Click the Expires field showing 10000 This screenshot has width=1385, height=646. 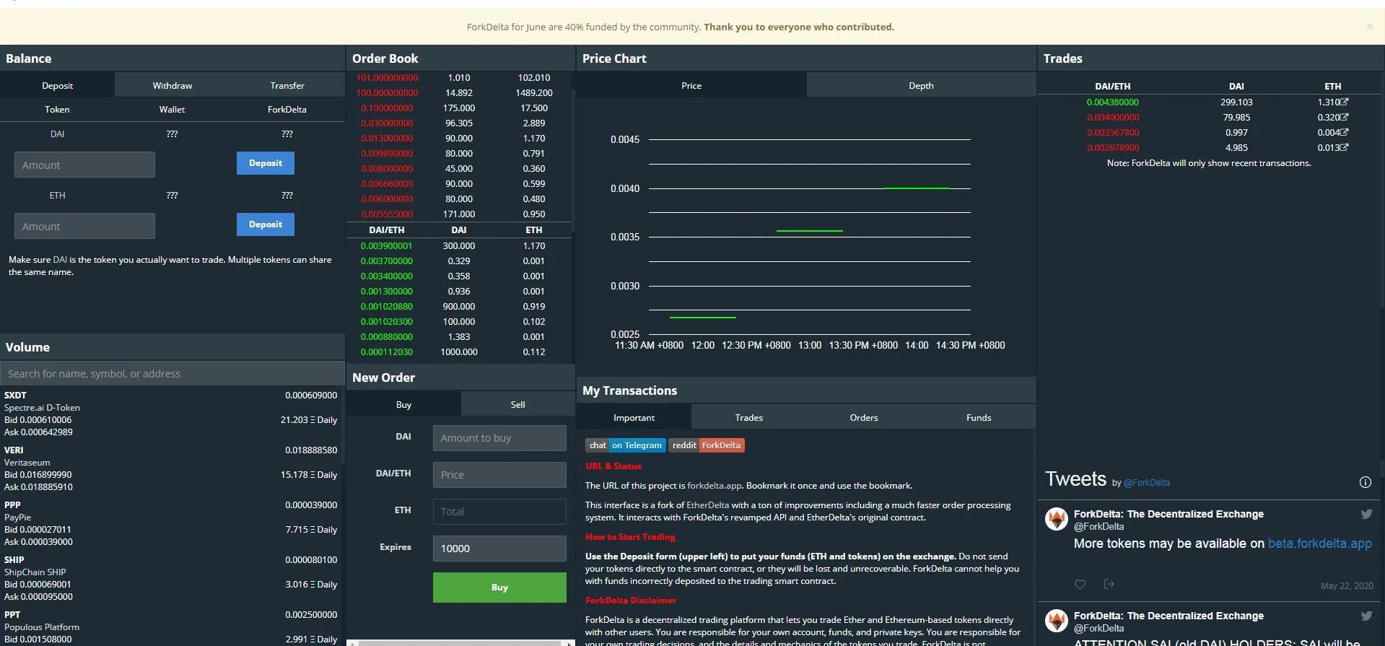tap(499, 549)
